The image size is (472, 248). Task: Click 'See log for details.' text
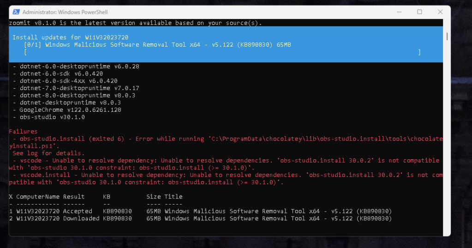click(48, 153)
